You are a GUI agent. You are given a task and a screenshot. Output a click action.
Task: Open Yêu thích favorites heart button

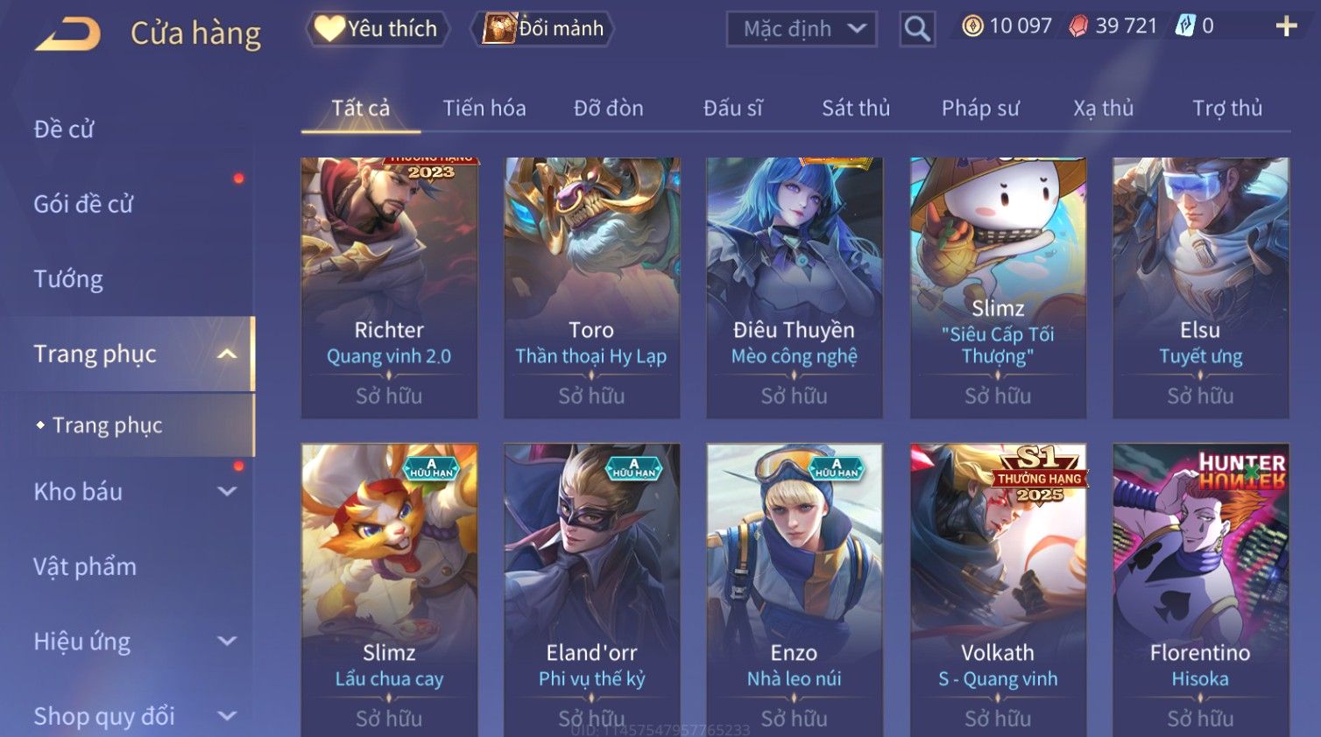[377, 29]
